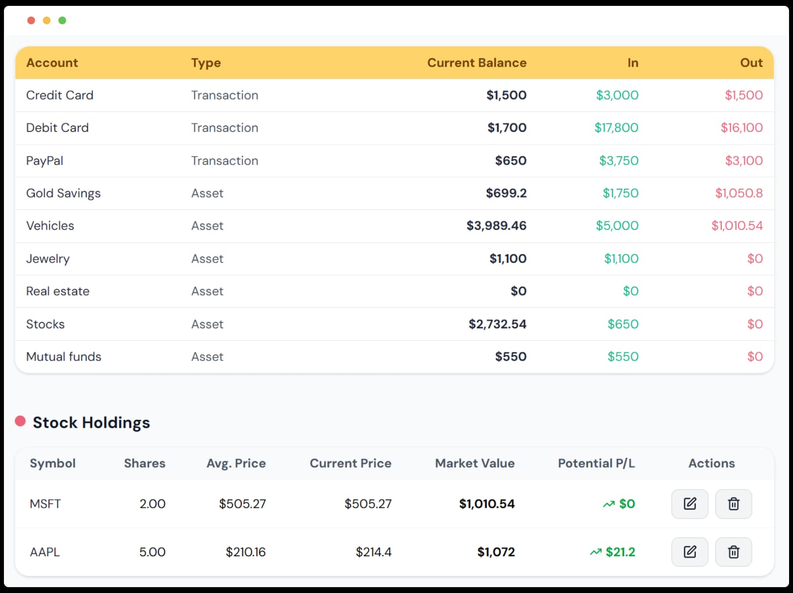Select the Credit Card account row
The height and width of the screenshot is (593, 793).
[60, 95]
